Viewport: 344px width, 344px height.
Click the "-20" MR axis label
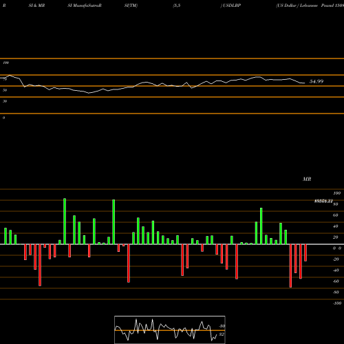336,259
